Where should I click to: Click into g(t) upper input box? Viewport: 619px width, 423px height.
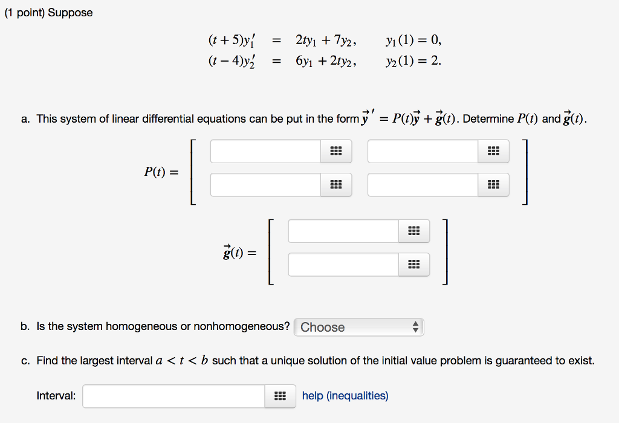342,231
